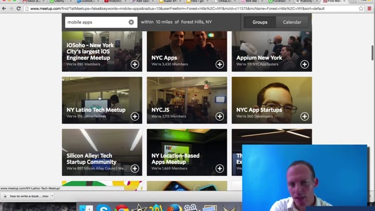Click plus icon on Silicon Alley card
Image resolution: width=375 pixels, height=211 pixels.
[135, 168]
